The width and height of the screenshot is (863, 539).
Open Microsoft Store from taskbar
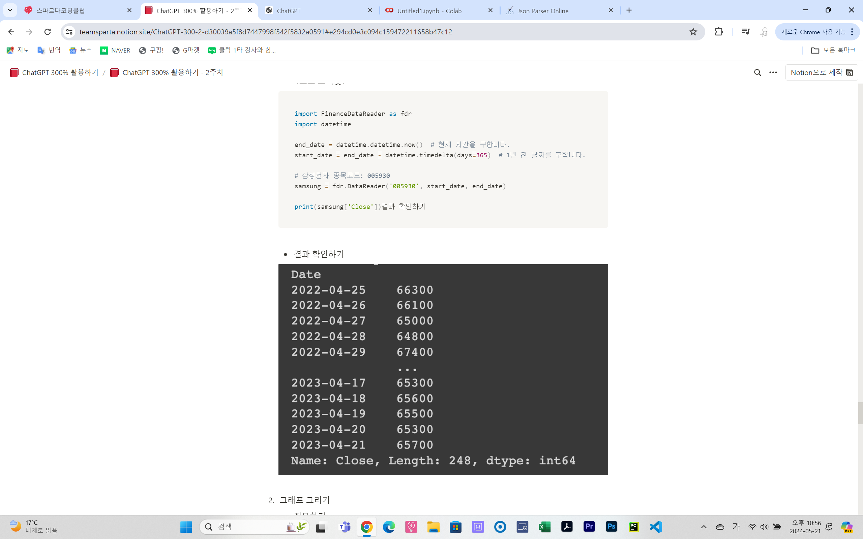(455, 527)
